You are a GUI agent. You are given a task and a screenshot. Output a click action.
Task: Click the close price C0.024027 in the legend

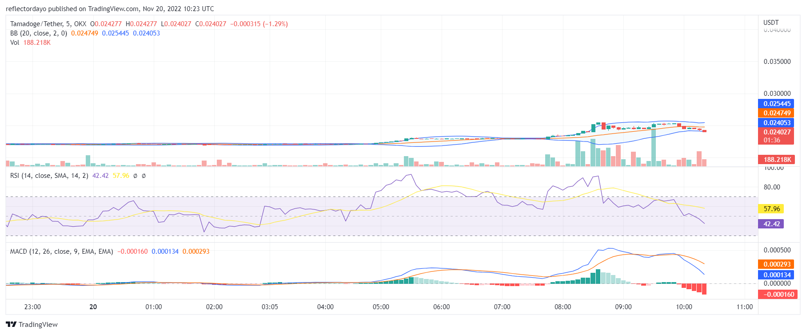211,24
